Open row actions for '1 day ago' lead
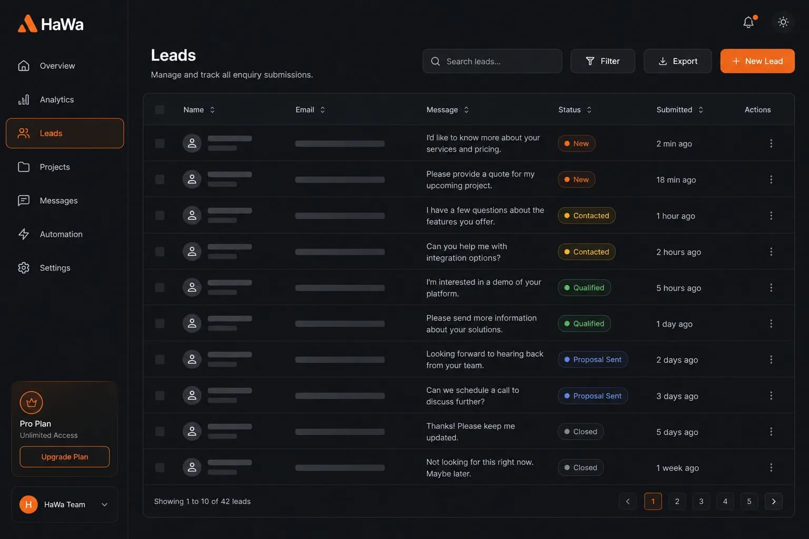Viewport: 809px width, 539px height. coord(771,324)
